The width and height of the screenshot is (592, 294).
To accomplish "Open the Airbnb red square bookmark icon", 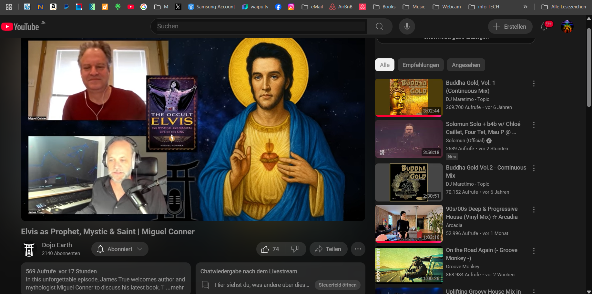I will [363, 7].
